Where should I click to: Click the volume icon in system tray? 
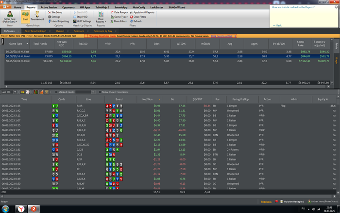pos(314,209)
